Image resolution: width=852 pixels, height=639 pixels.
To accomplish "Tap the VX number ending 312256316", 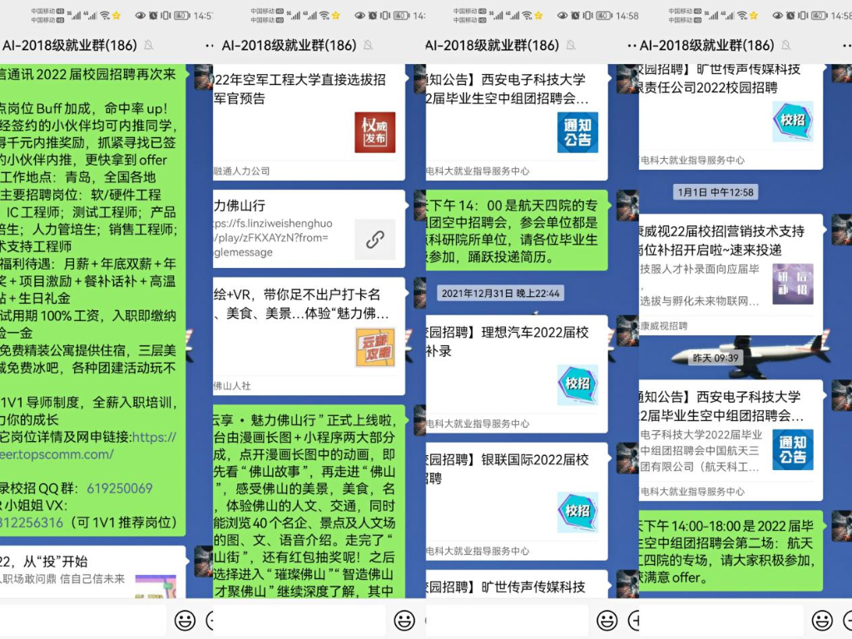I will click(33, 523).
